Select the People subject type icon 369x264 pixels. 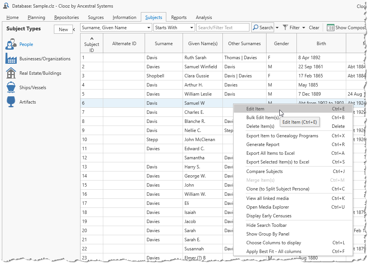(11, 44)
